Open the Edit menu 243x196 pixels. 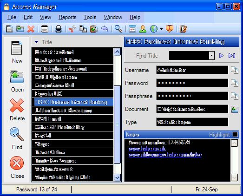tap(28, 17)
